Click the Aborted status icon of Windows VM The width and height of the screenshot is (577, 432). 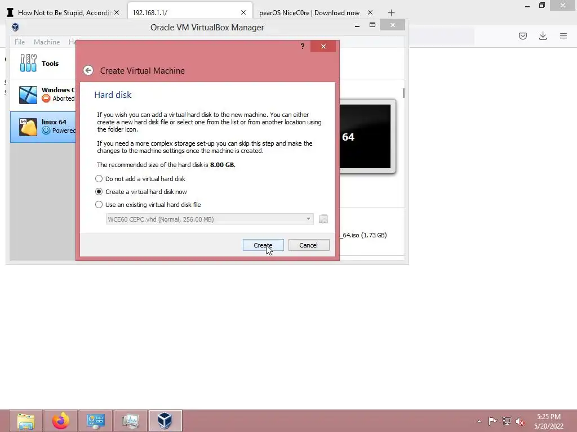[x=46, y=98]
